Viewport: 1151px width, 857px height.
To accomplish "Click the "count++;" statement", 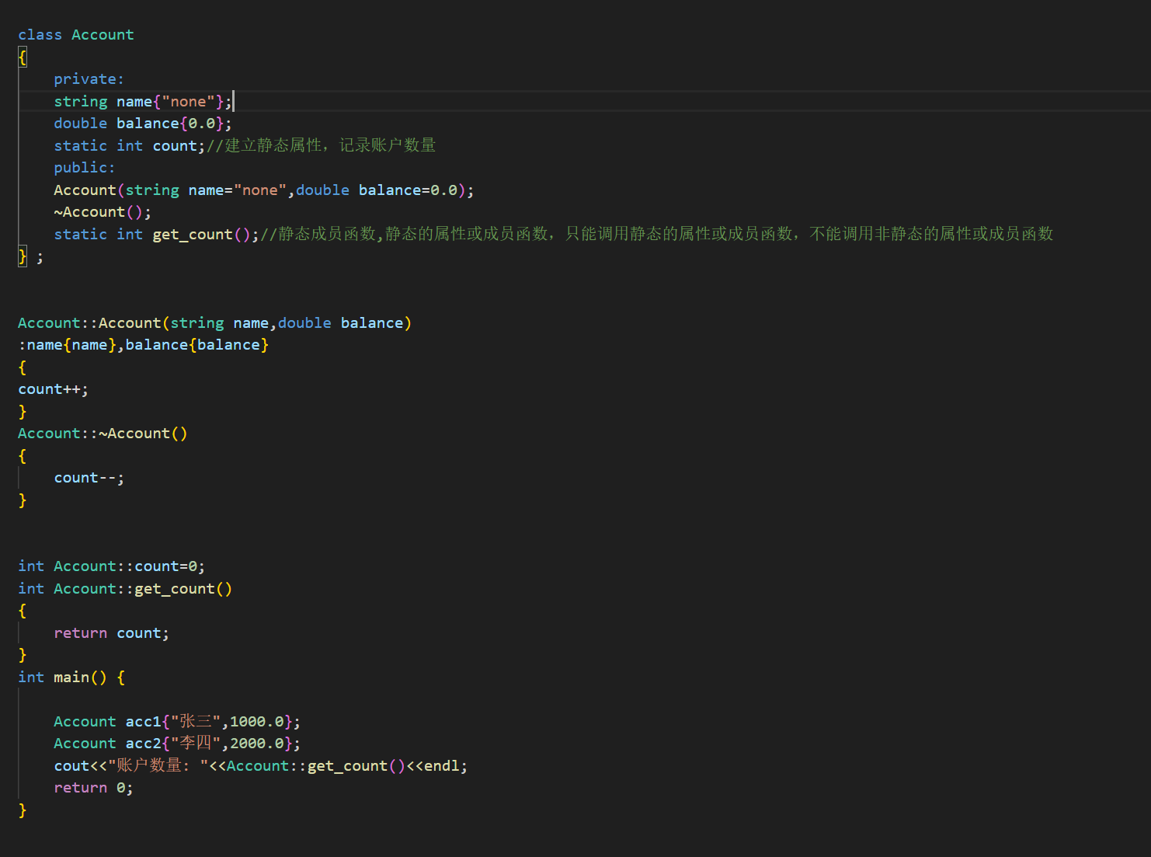I will click(54, 389).
